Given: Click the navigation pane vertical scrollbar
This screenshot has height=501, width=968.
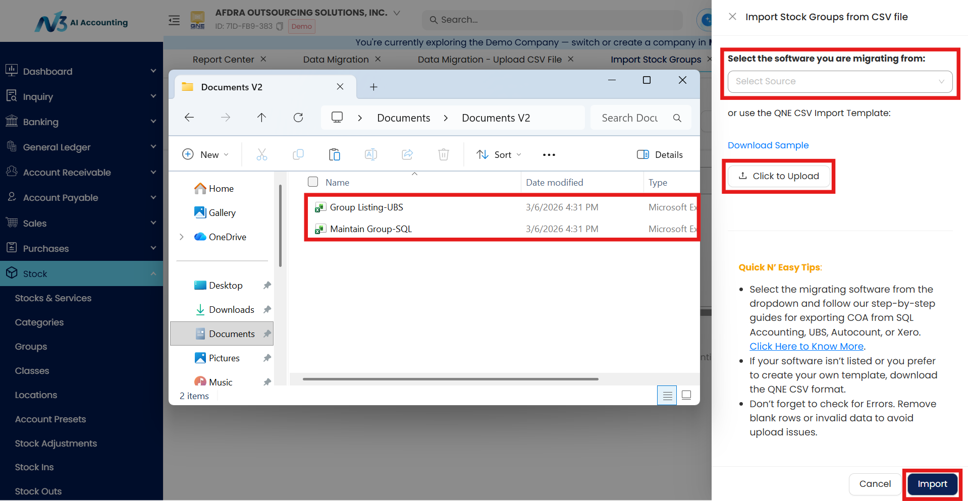Looking at the screenshot, I should [x=280, y=226].
